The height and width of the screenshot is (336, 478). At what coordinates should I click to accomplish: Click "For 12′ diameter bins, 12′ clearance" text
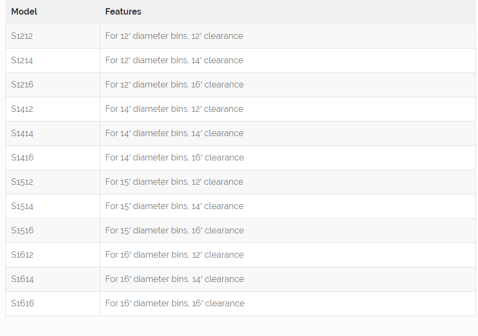tap(174, 36)
